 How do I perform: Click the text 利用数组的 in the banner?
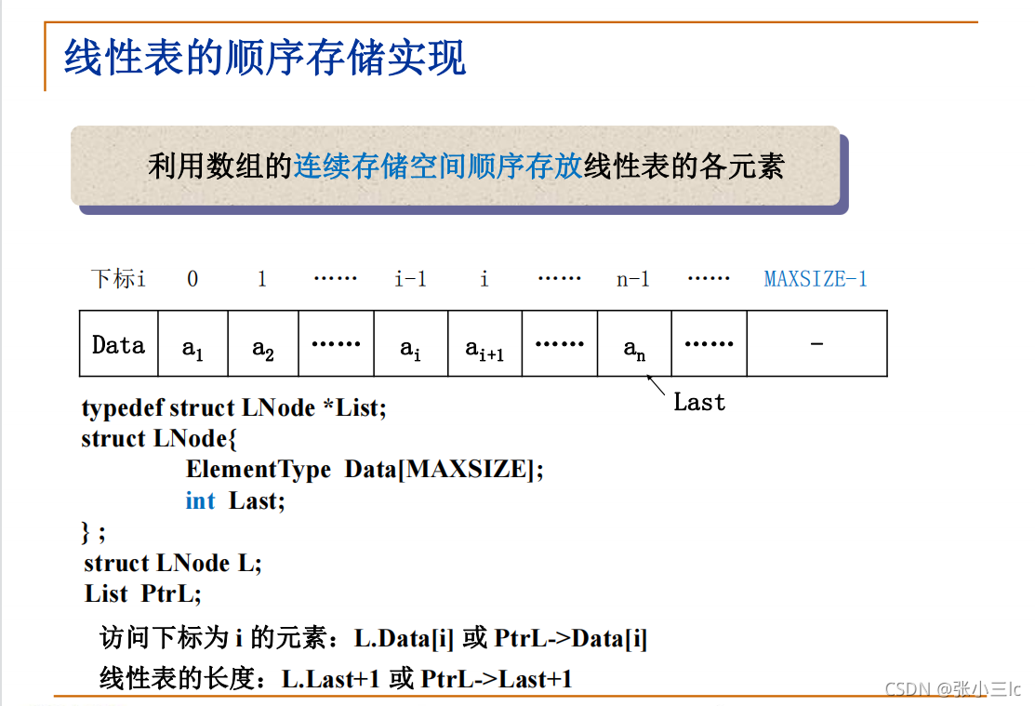click(219, 166)
